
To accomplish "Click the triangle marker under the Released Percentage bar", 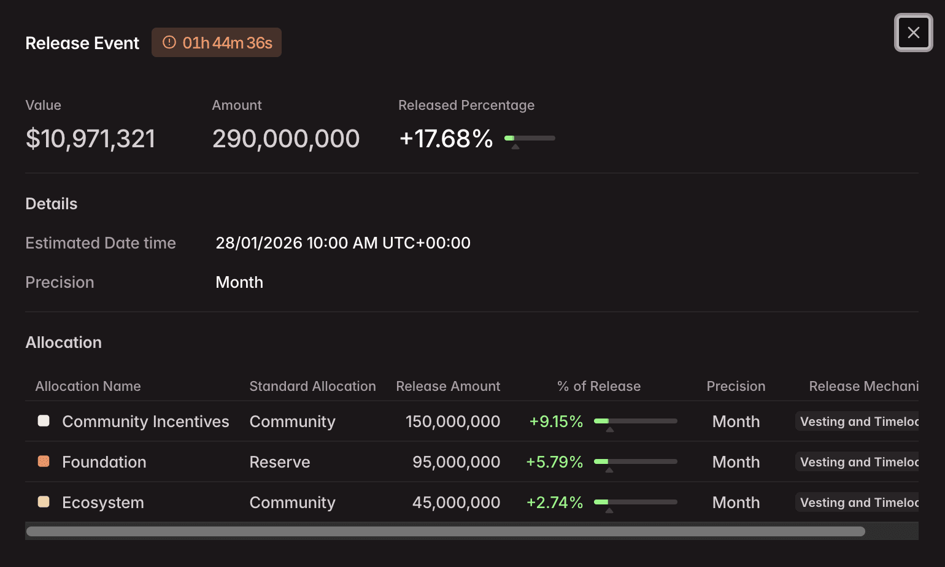I will (x=515, y=147).
